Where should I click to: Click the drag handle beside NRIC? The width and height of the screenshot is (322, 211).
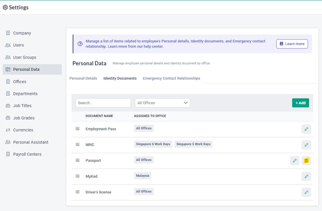[77, 145]
